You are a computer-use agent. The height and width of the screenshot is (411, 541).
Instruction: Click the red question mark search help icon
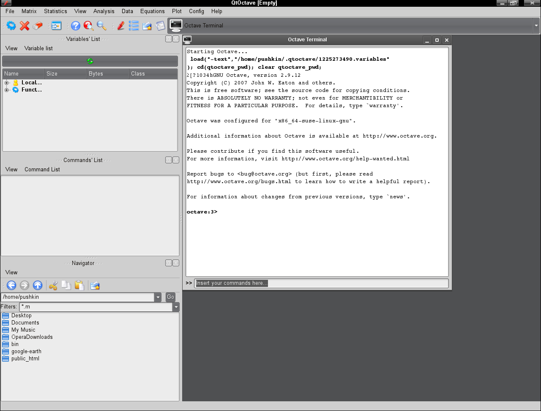[89, 26]
